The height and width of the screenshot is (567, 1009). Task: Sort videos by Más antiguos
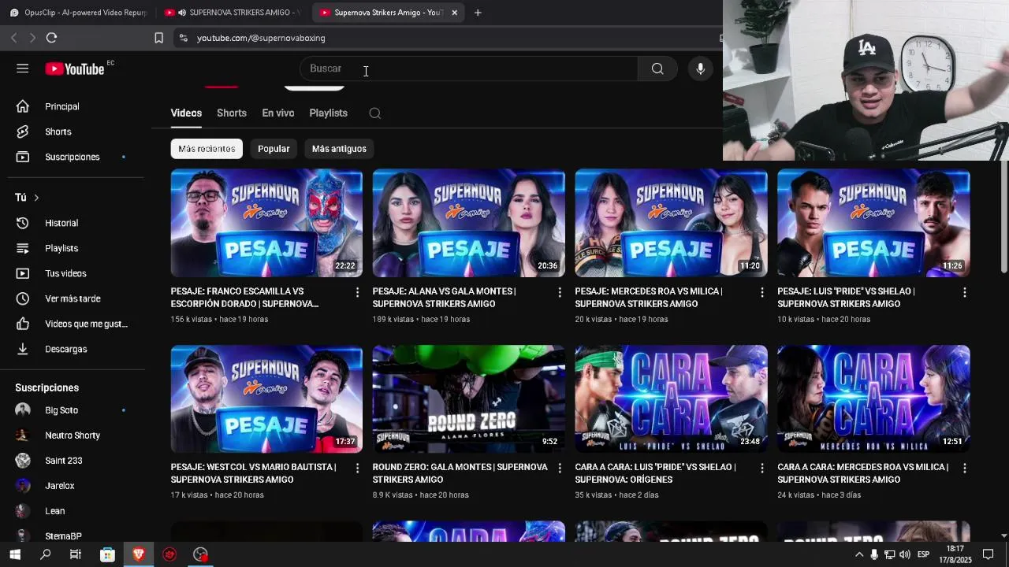339,149
